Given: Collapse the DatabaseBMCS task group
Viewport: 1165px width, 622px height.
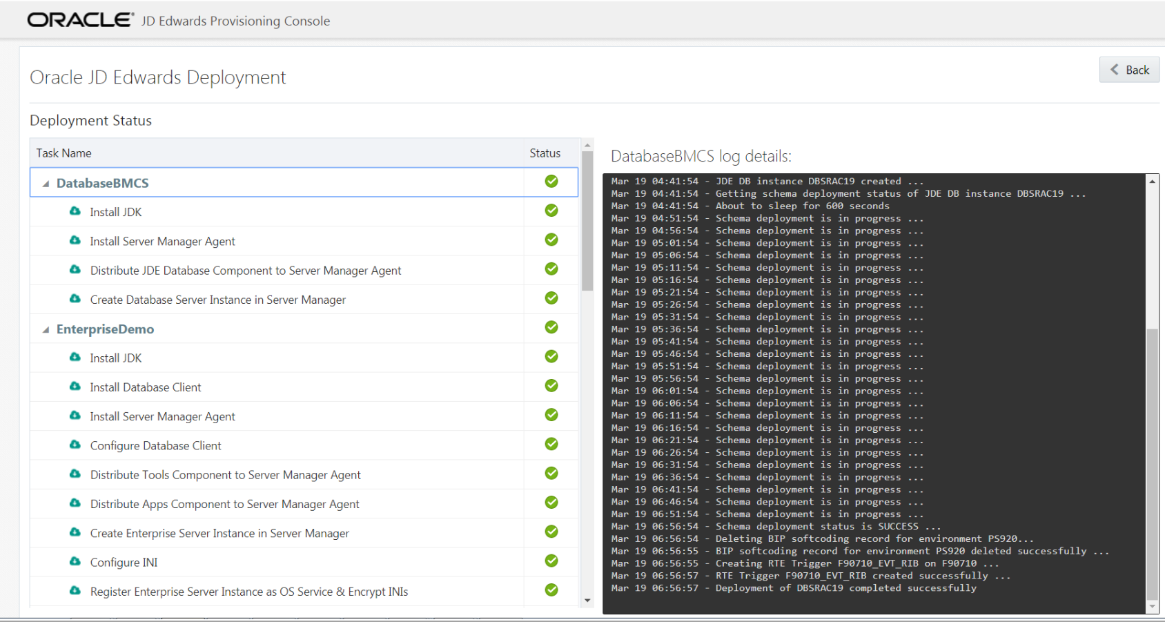Looking at the screenshot, I should 45,183.
